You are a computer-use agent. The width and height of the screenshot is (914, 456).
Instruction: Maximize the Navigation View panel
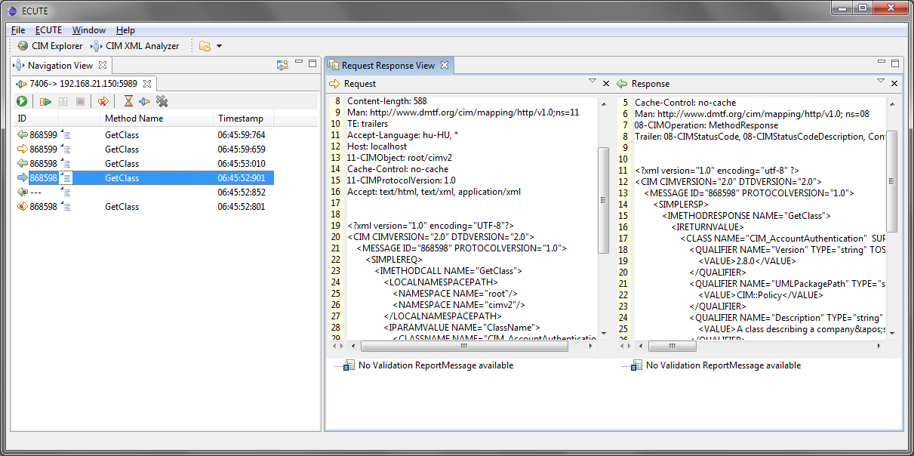[x=312, y=63]
